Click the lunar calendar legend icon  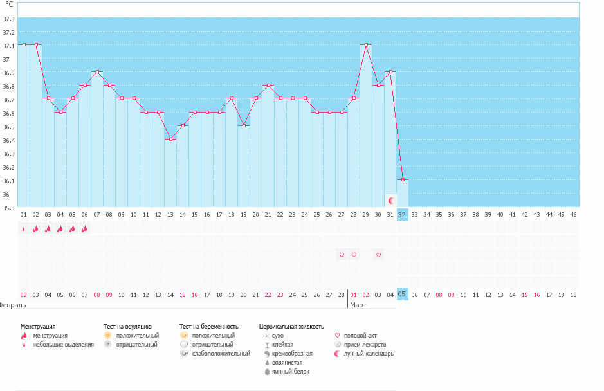(x=338, y=354)
